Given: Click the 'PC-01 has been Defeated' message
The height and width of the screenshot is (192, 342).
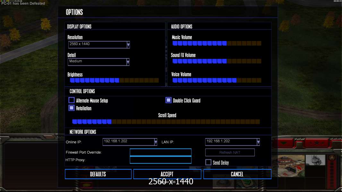Looking at the screenshot, I should pyautogui.click(x=23, y=4).
